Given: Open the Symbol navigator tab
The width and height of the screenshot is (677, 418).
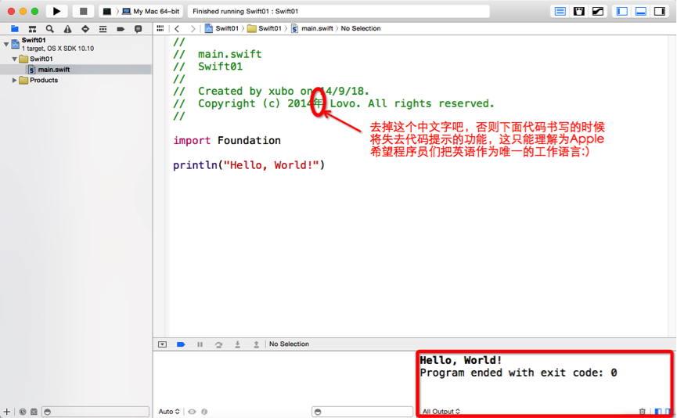Looking at the screenshot, I should 32,29.
